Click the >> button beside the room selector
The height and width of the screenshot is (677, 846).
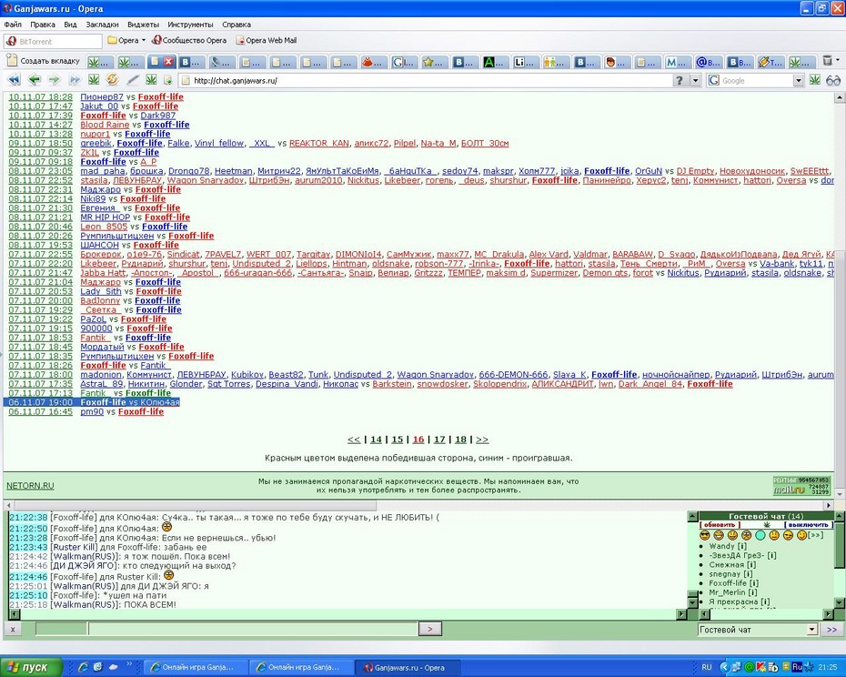[832, 630]
